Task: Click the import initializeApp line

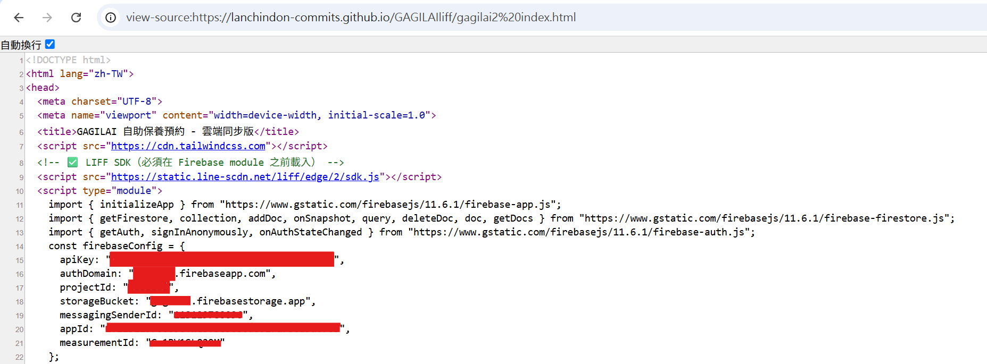Action: coord(305,205)
